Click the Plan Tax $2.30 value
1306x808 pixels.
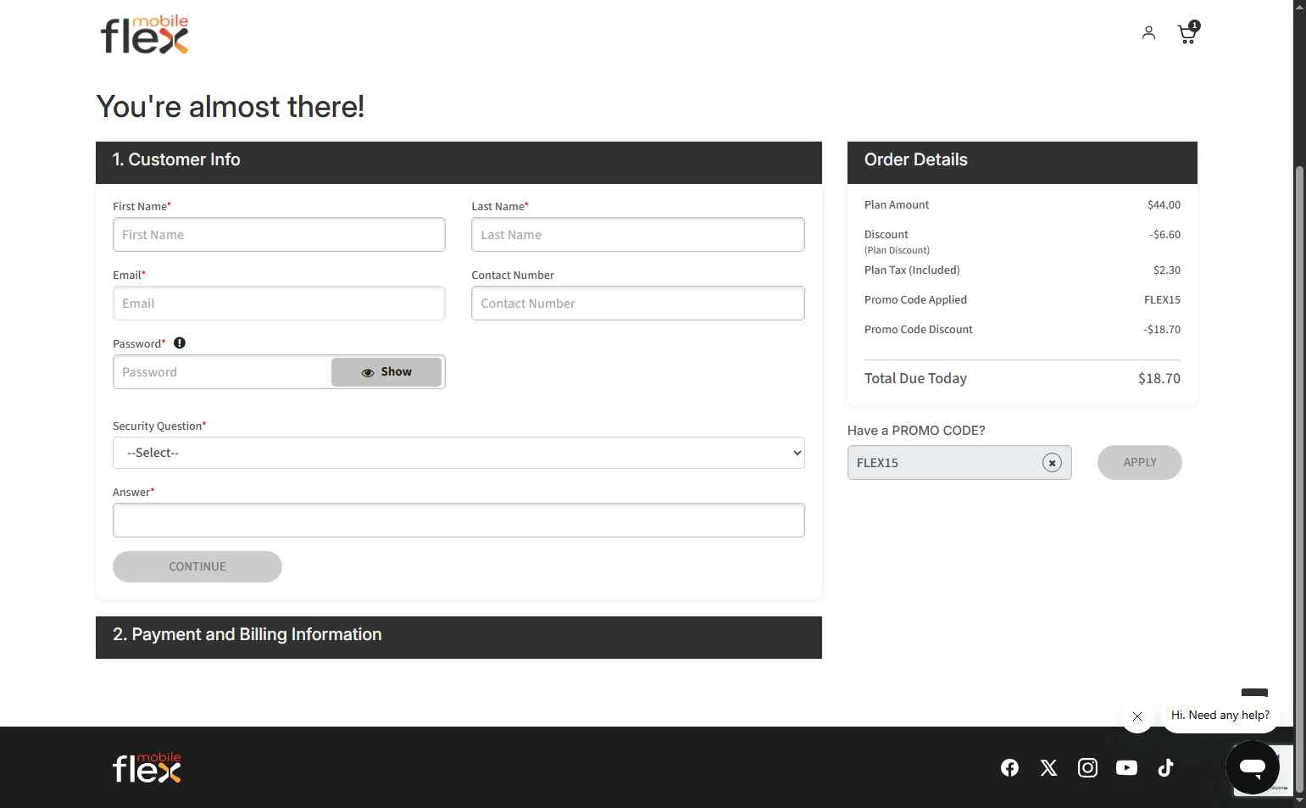tap(1166, 270)
